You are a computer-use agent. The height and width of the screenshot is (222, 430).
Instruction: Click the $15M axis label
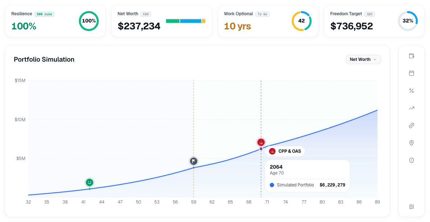20,81
